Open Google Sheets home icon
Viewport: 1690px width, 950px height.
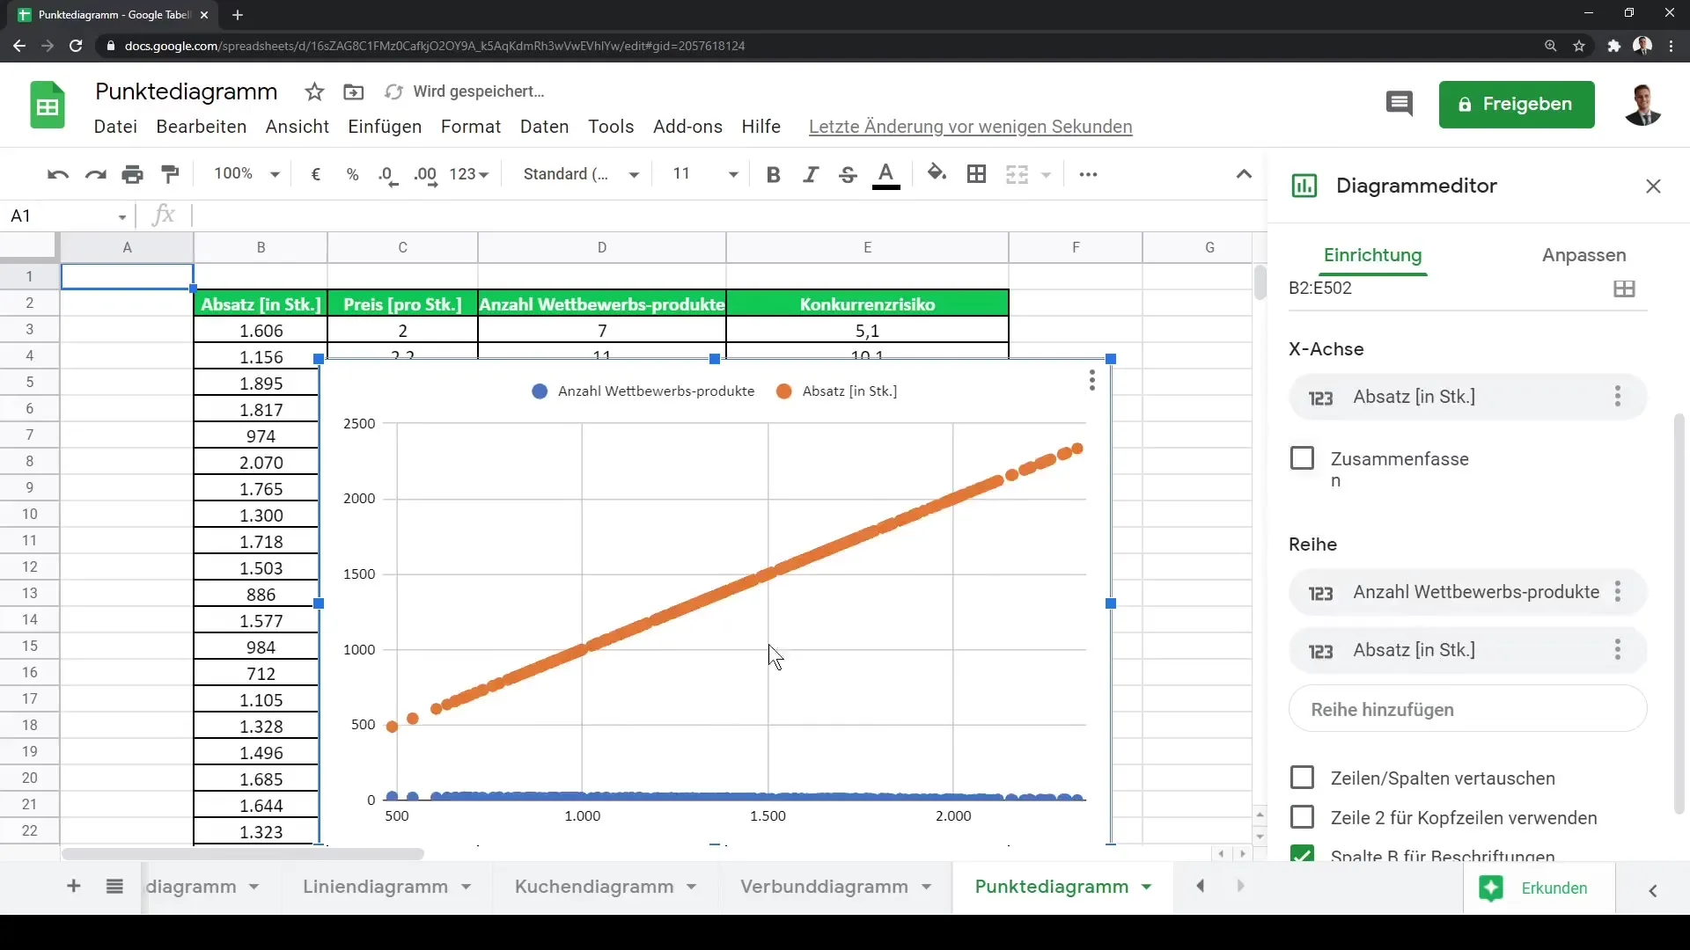[48, 105]
